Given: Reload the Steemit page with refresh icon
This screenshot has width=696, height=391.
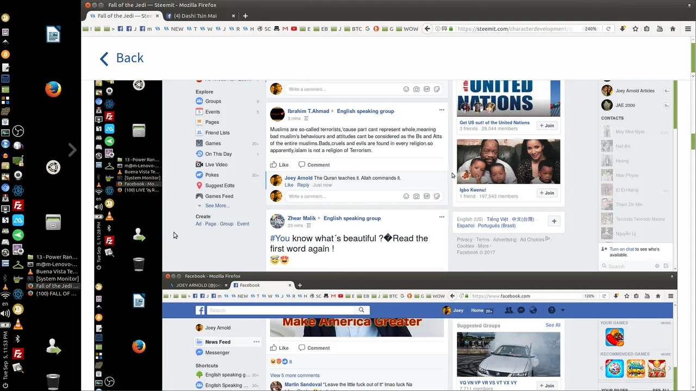Looking at the screenshot, I should (x=608, y=29).
